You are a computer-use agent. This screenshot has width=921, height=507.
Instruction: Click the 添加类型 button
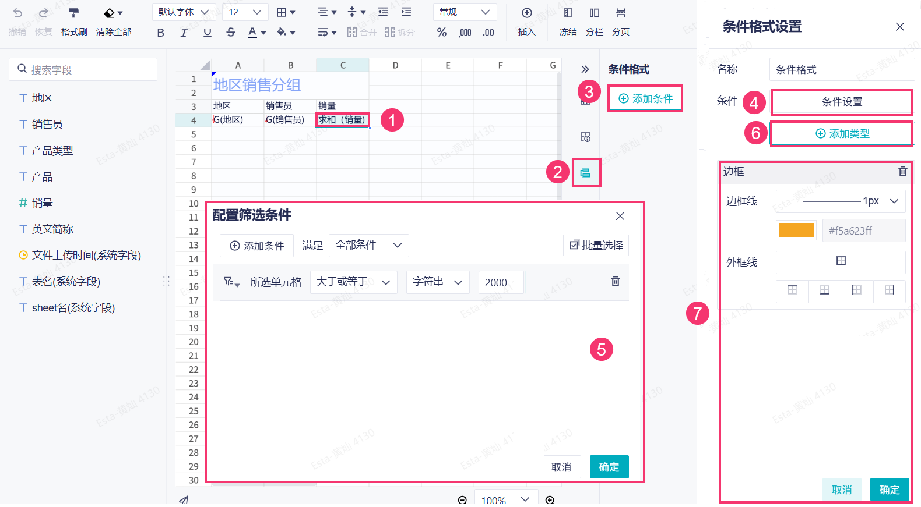[842, 134]
